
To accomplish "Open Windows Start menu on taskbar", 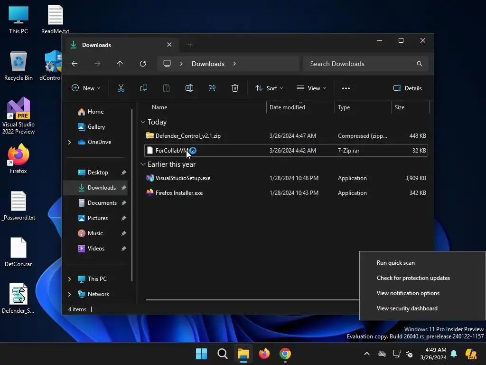I will pos(201,354).
